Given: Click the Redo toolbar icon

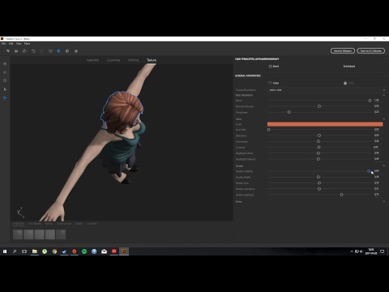Looking at the screenshot, I should (41, 51).
